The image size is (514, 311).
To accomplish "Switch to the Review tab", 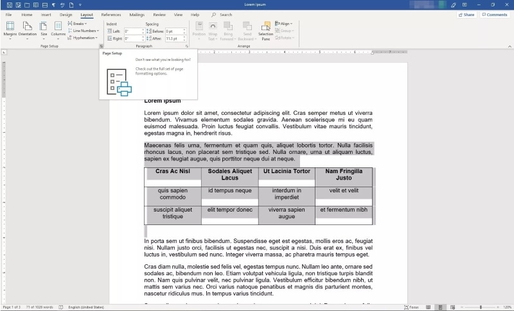I will pyautogui.click(x=159, y=15).
